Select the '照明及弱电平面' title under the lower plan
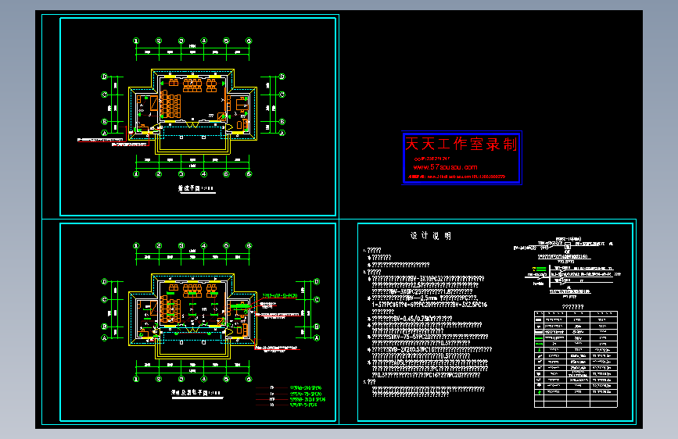 [196, 393]
